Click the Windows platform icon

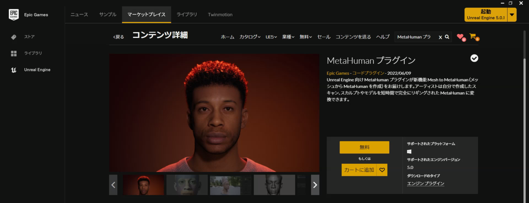pos(410,152)
